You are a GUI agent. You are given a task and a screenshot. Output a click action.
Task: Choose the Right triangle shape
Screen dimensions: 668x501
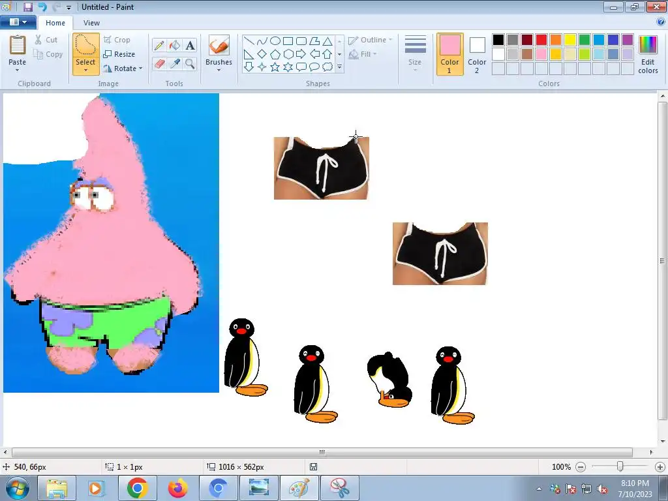(x=249, y=54)
